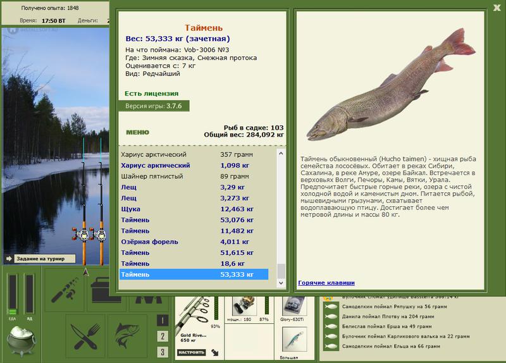This screenshot has height=363, width=506.
Task: Open the fishing rod tackle icon
Action: click(x=65, y=290)
